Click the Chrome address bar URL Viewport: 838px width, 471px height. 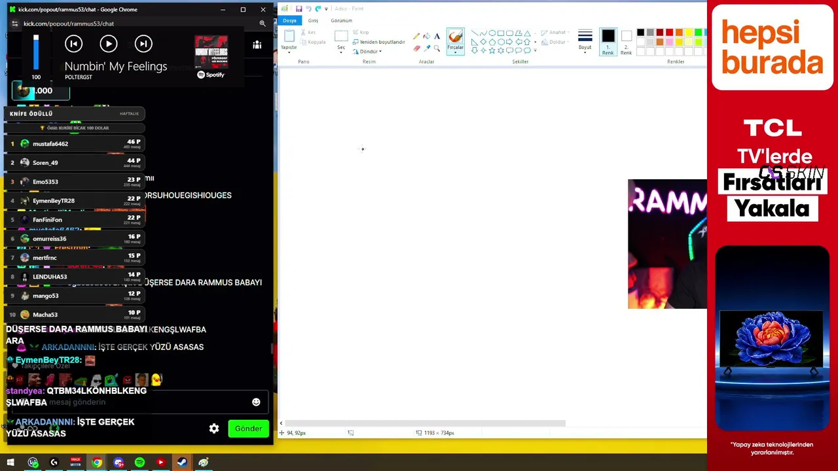click(69, 24)
